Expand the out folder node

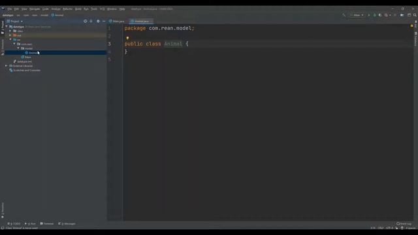(x=10, y=35)
